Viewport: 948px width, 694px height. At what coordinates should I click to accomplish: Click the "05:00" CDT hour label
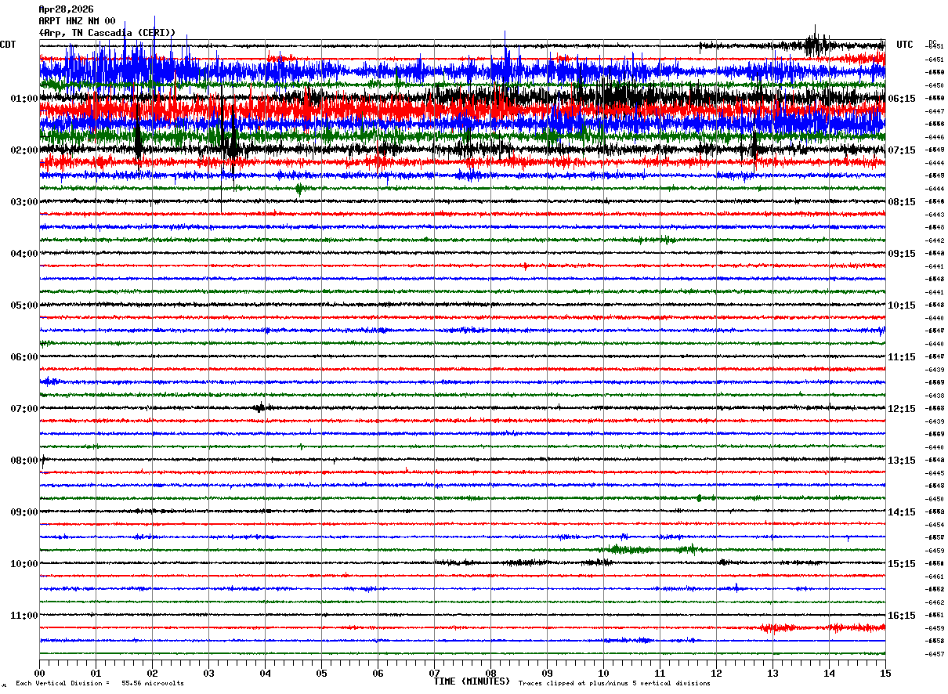[24, 305]
